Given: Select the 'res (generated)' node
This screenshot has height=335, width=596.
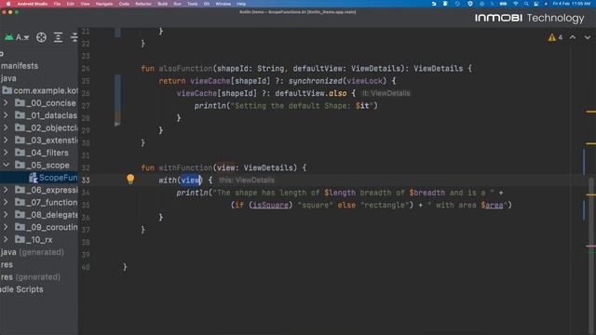Looking at the screenshot, I should point(31,277).
